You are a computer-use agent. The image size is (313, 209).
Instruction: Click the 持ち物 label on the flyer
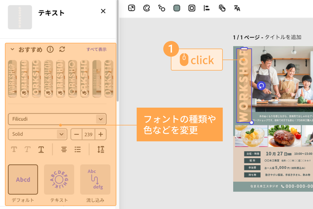coord(252,175)
